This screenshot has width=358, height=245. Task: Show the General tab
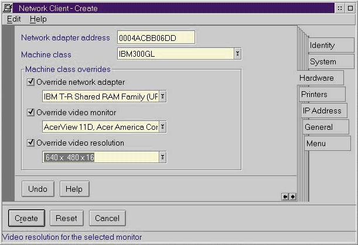click(x=326, y=127)
